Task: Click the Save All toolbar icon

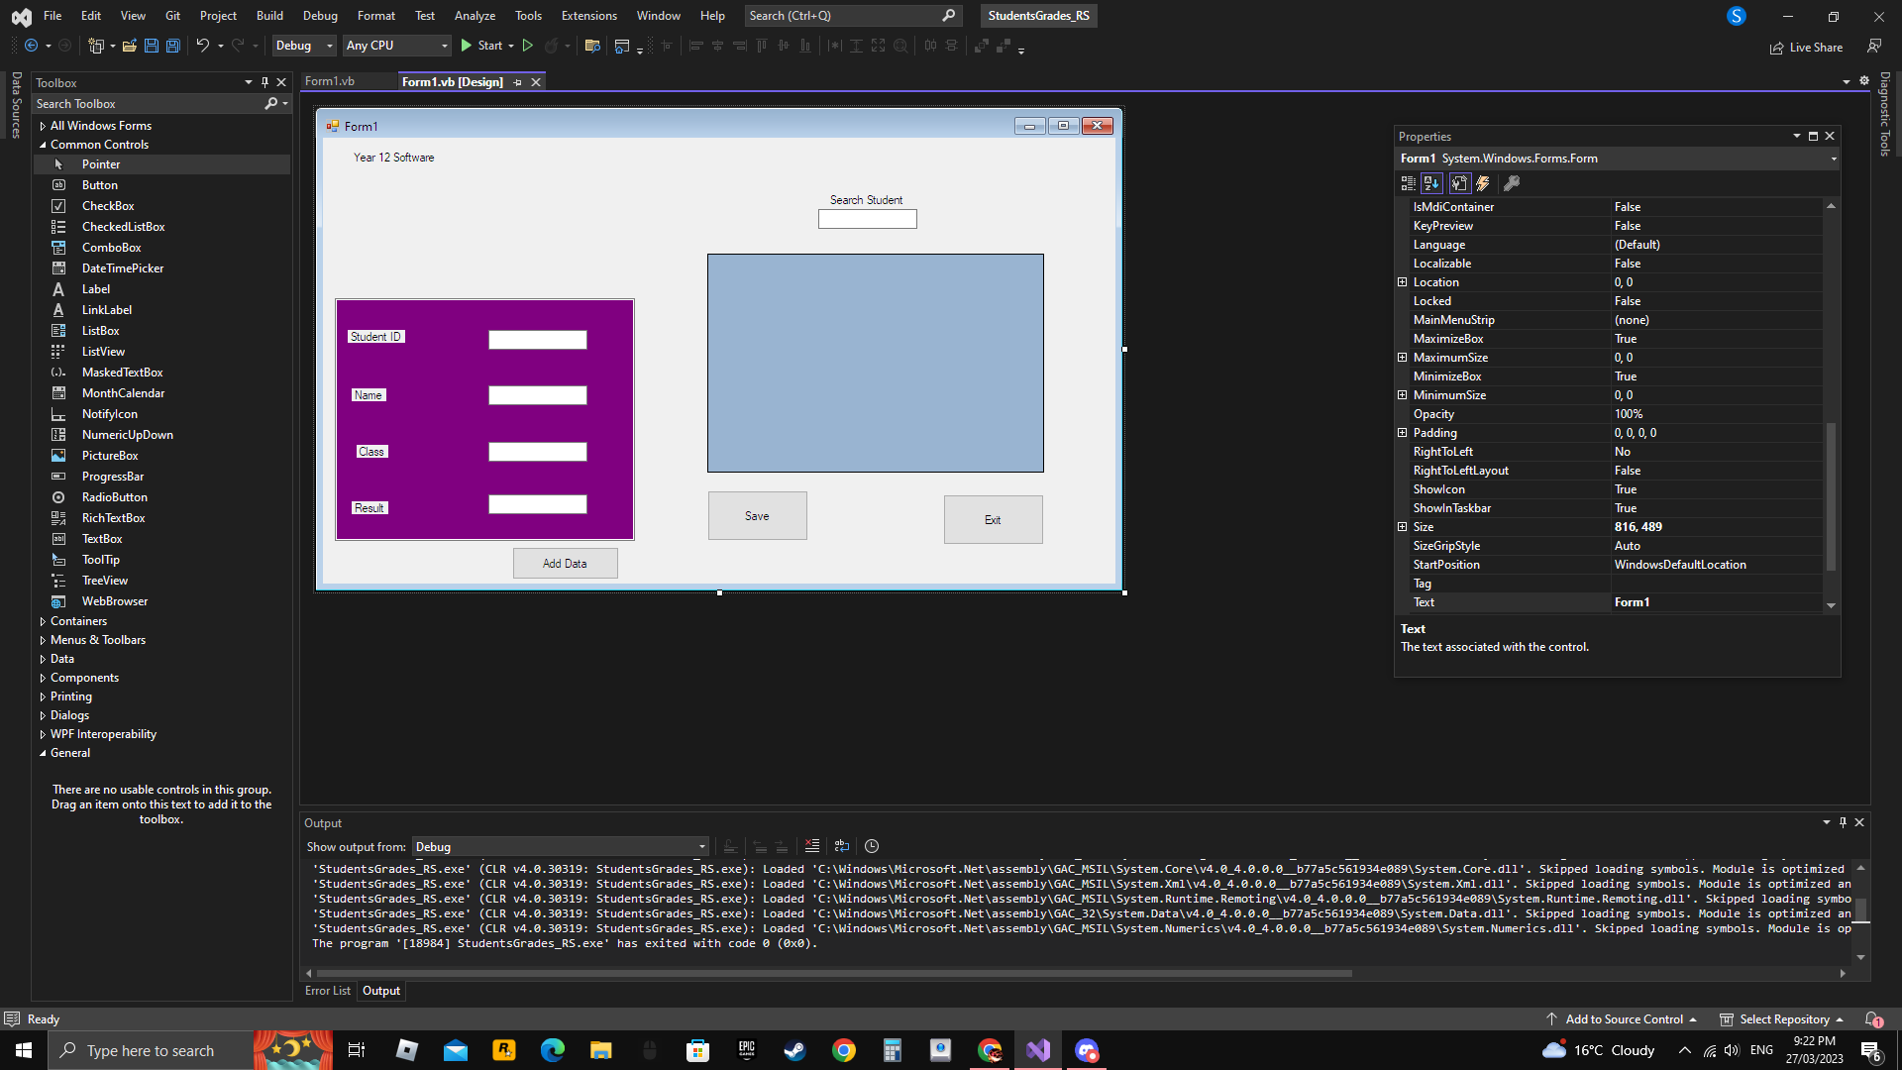Action: click(x=172, y=46)
